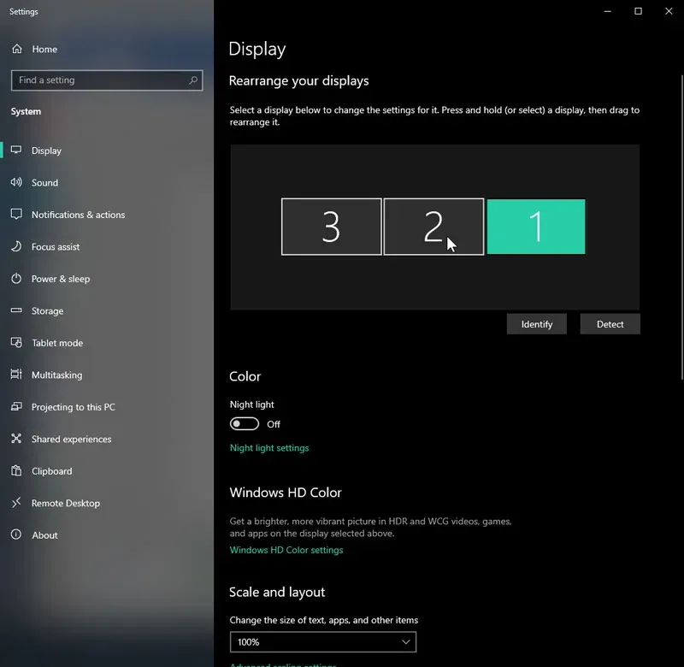The height and width of the screenshot is (667, 684).
Task: Click the Power & sleep icon
Action: [x=16, y=278]
